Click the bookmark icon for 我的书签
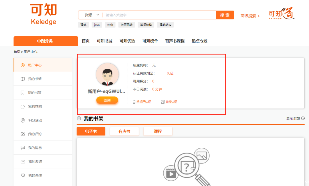Image resolution: width=309 pixels, height=186 pixels. tap(23, 93)
